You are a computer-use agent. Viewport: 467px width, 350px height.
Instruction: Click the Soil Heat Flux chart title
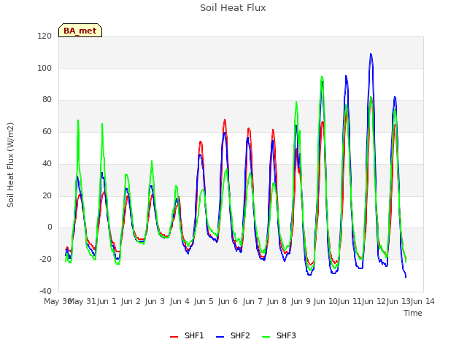[x=233, y=8]
